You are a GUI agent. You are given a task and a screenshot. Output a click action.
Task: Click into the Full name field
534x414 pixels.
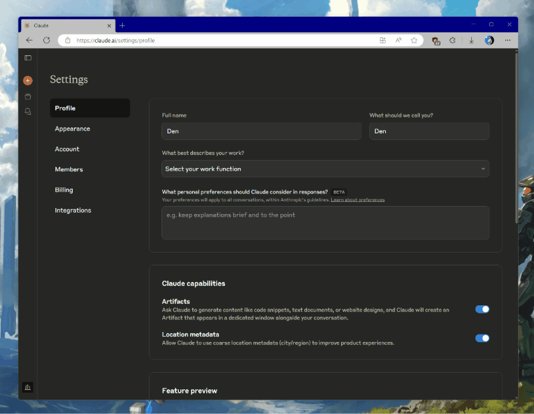pos(262,131)
